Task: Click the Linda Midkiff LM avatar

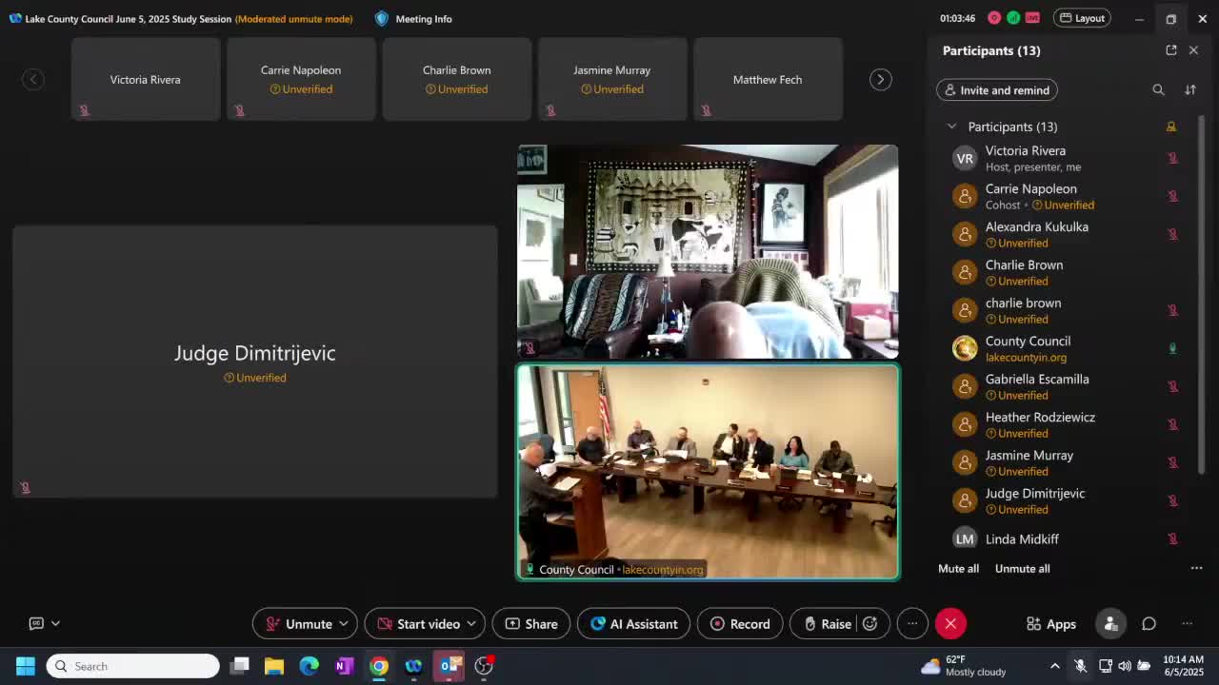Action: click(965, 538)
